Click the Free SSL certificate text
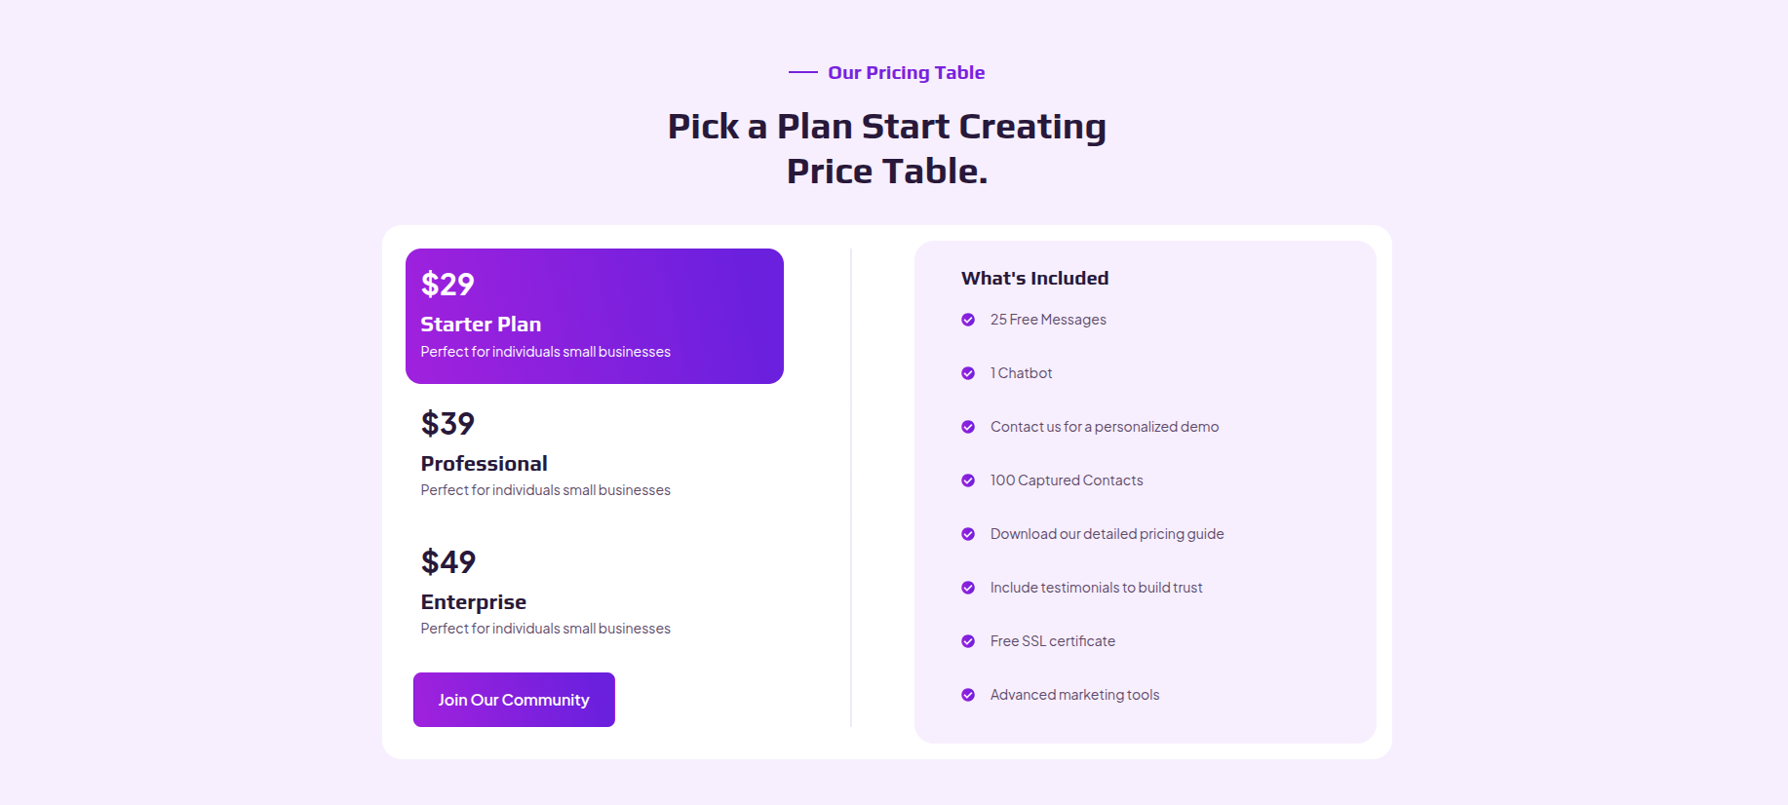Viewport: 1788px width, 805px height. coord(1053,641)
